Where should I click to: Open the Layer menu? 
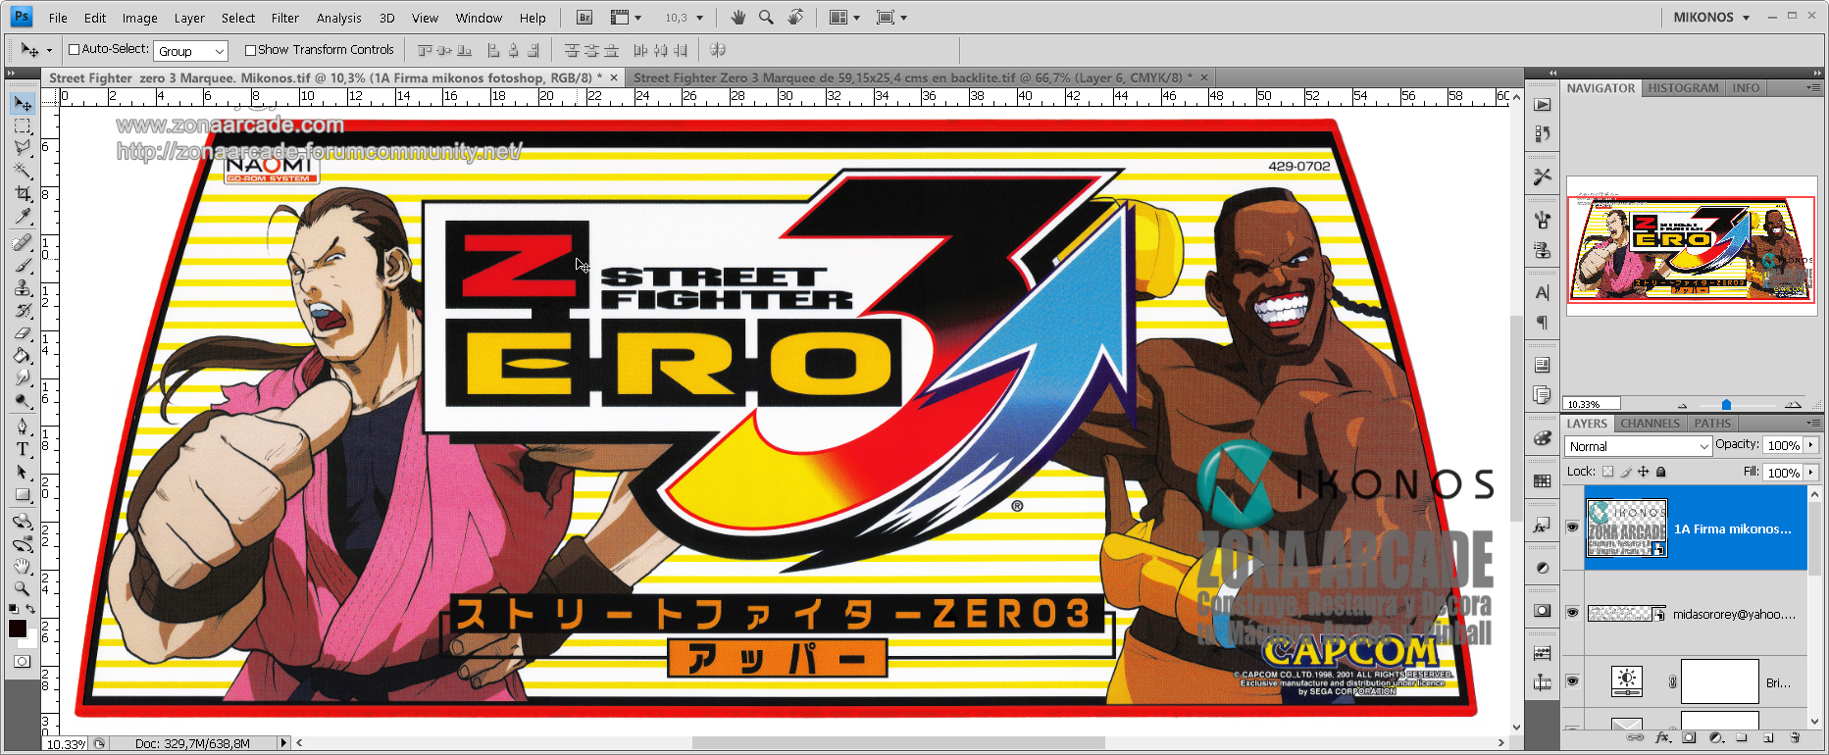tap(189, 18)
